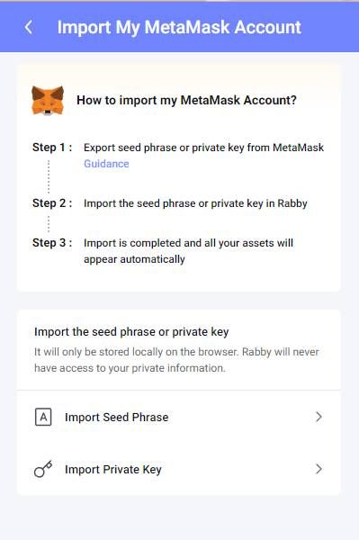Click the 'How to import my MetaMask Account?' heading
The image size is (359, 540).
(x=186, y=100)
